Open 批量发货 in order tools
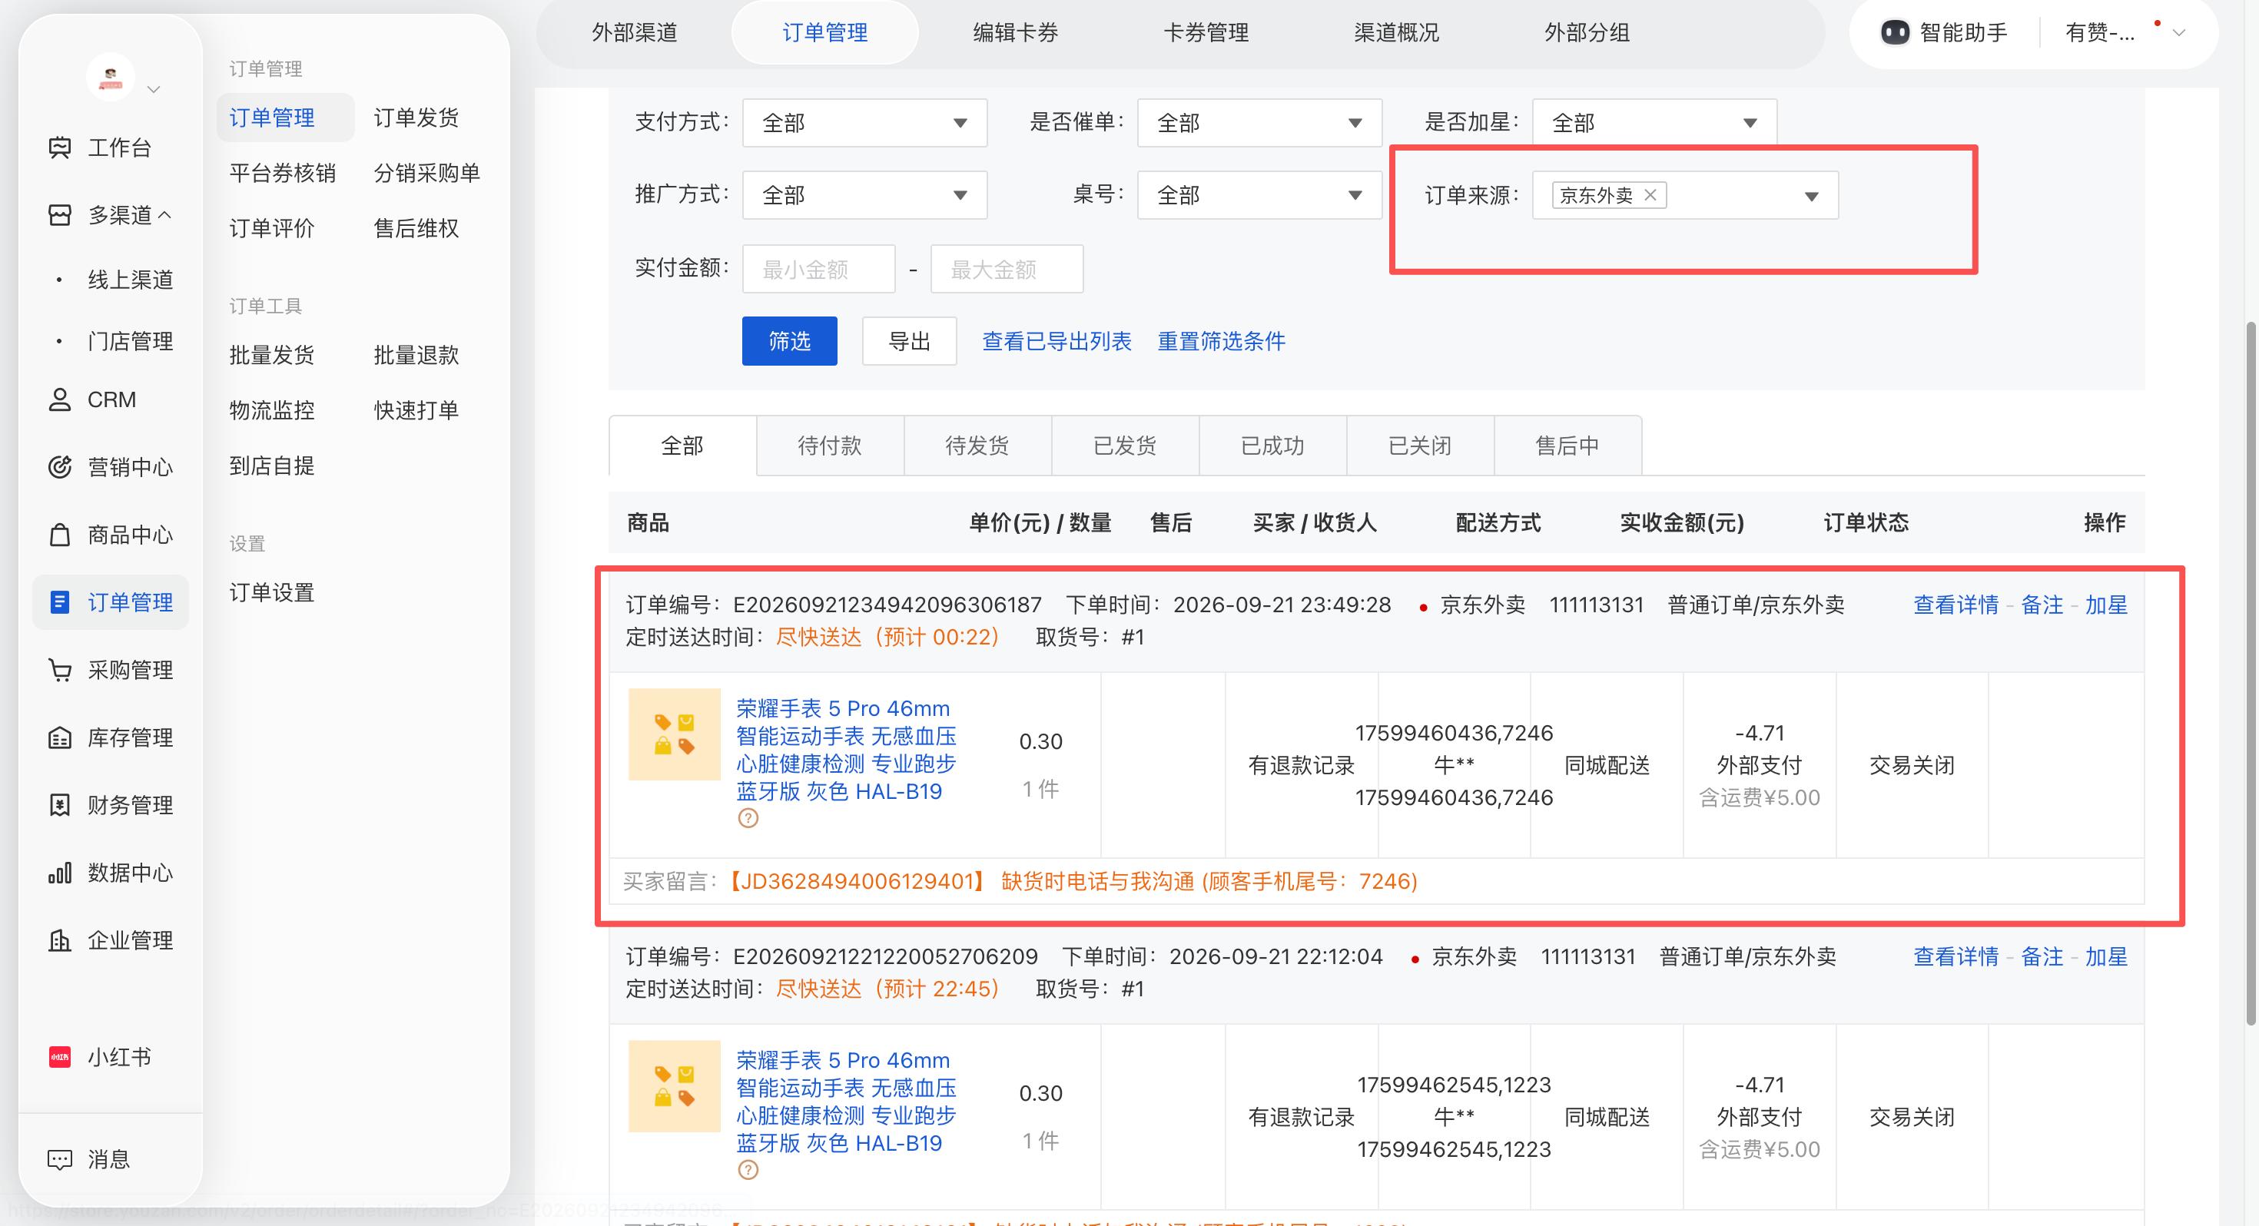2259x1226 pixels. pyautogui.click(x=272, y=354)
